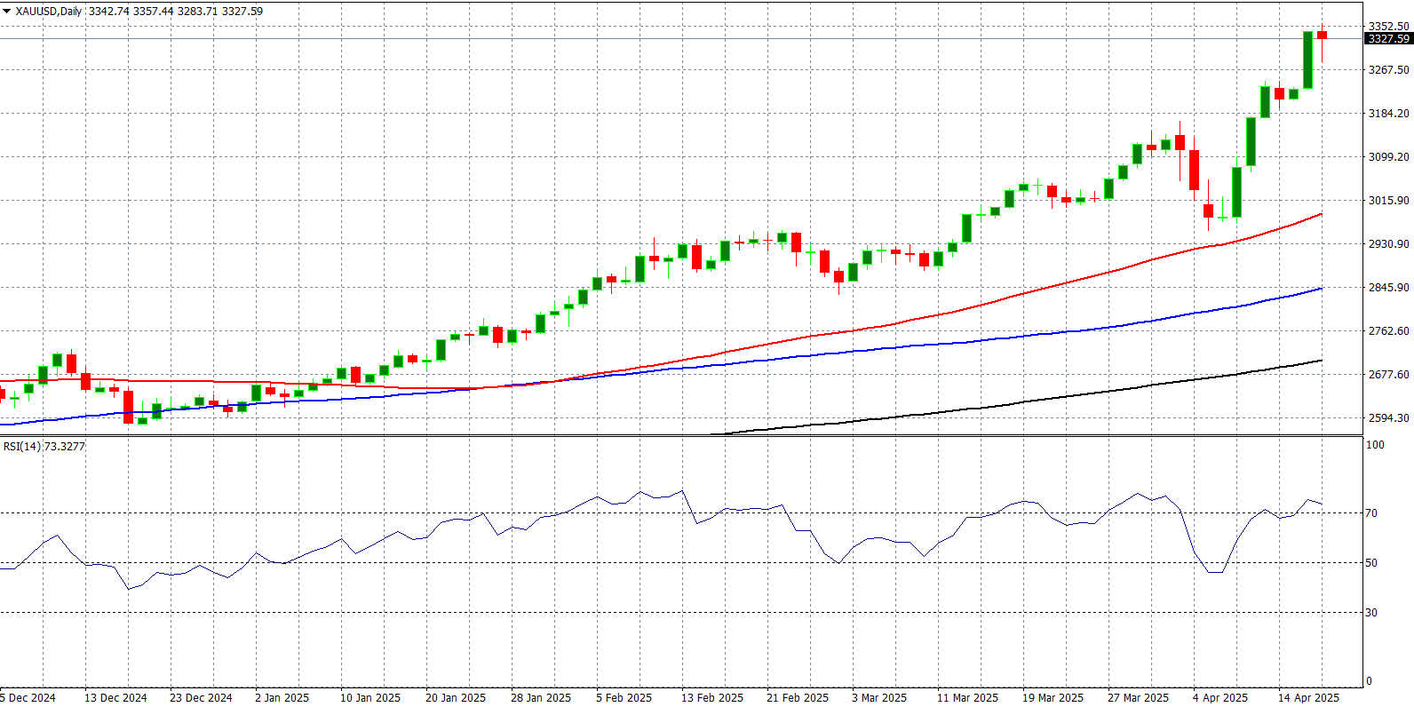Click the RSI scale 50 level label
The image size is (1414, 707).
[1371, 563]
